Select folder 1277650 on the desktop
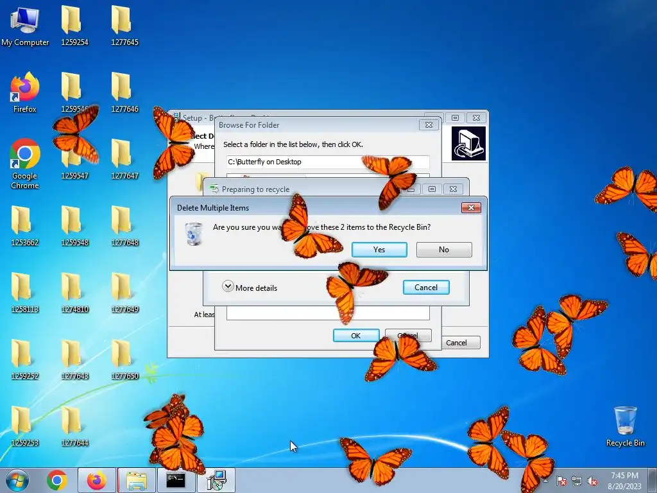657x493 pixels. (124, 359)
